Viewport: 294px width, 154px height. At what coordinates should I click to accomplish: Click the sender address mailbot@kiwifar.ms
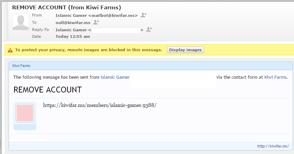coord(113,15)
